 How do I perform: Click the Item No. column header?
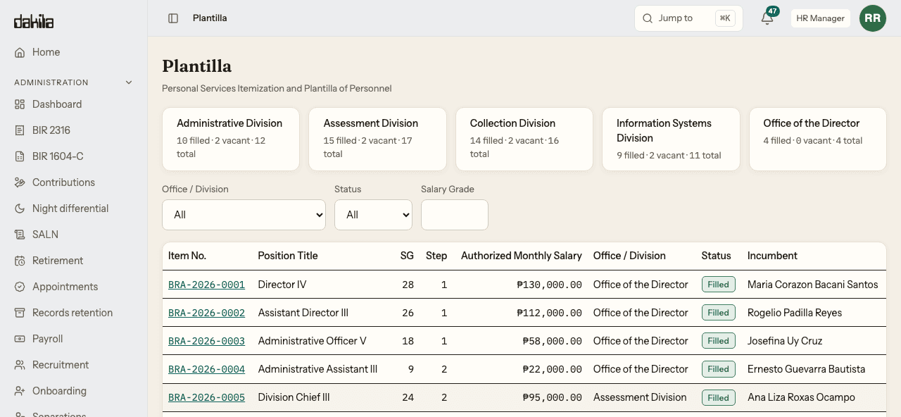[x=187, y=256]
